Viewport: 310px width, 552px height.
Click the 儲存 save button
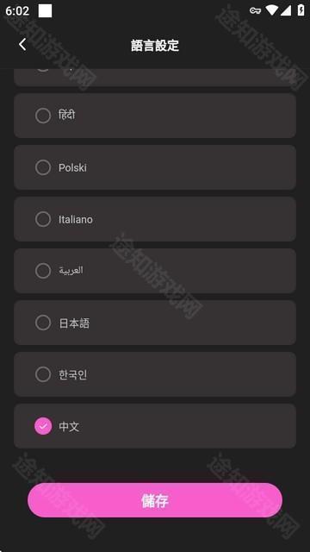click(x=155, y=500)
